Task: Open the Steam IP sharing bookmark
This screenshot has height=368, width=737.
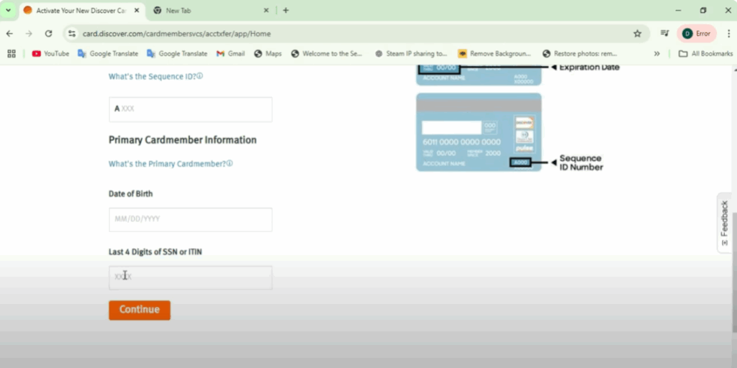Action: click(x=411, y=53)
